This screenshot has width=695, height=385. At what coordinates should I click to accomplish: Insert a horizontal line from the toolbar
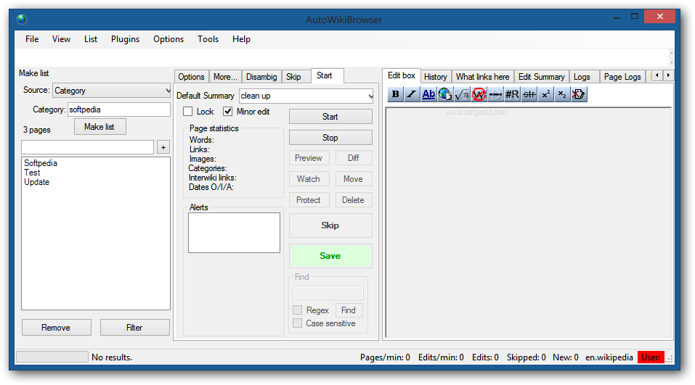[x=495, y=94]
